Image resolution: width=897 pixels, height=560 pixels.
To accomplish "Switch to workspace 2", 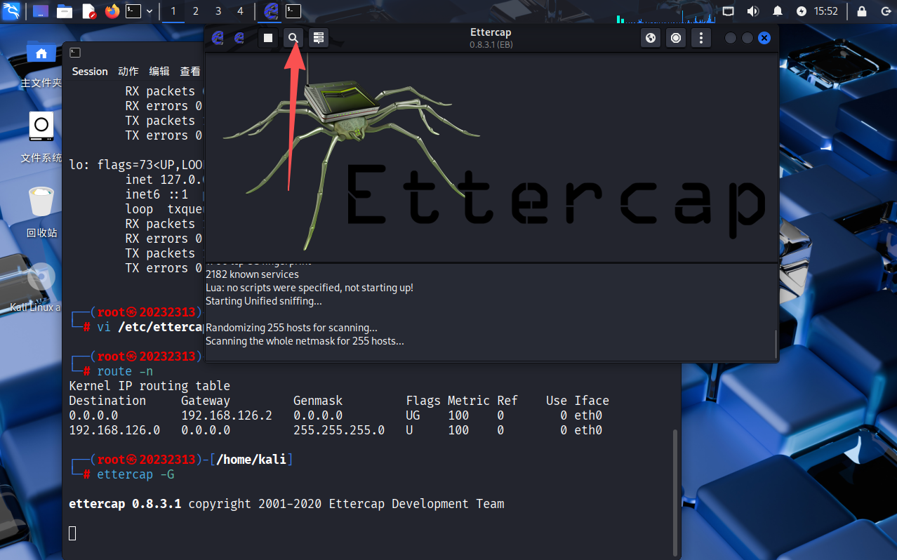I will click(x=196, y=11).
